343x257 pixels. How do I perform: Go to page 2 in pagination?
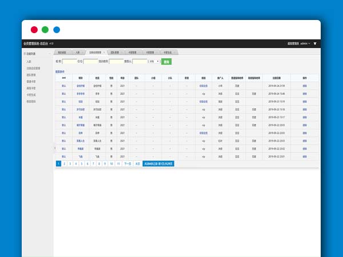(64, 163)
